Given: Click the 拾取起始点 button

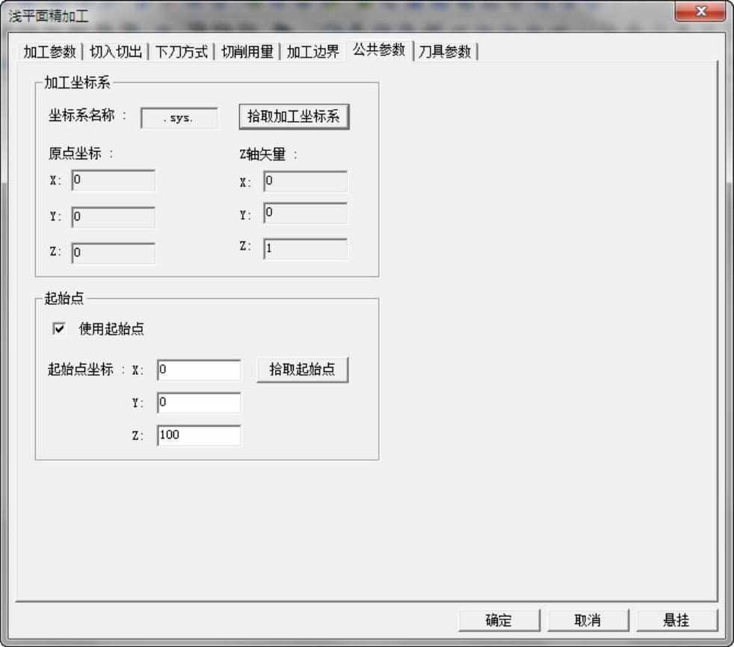Looking at the screenshot, I should coord(303,370).
